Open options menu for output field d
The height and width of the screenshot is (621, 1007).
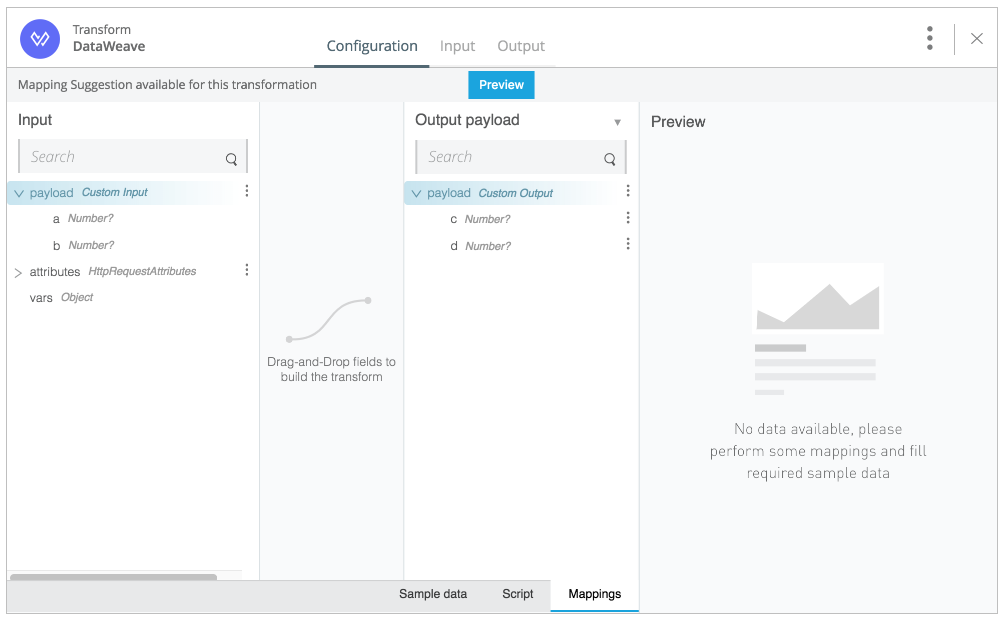pyautogui.click(x=628, y=243)
